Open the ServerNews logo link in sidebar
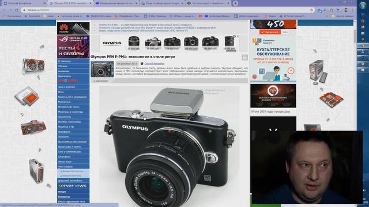 73,186
